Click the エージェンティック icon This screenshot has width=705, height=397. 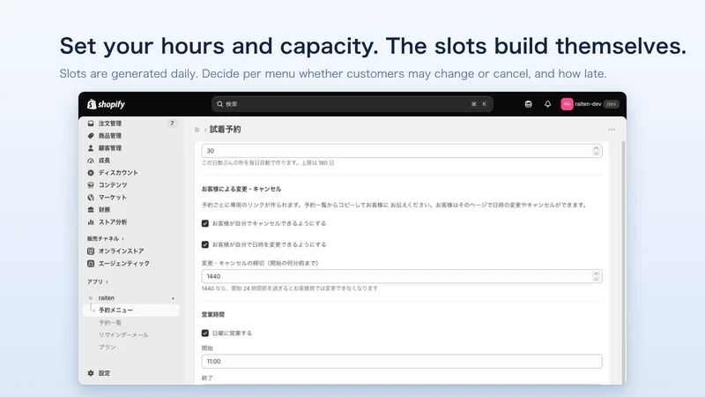91,263
